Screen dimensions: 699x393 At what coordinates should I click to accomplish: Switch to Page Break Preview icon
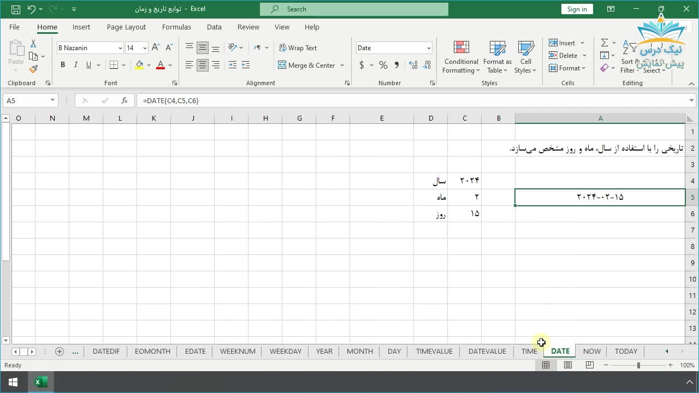pos(590,365)
